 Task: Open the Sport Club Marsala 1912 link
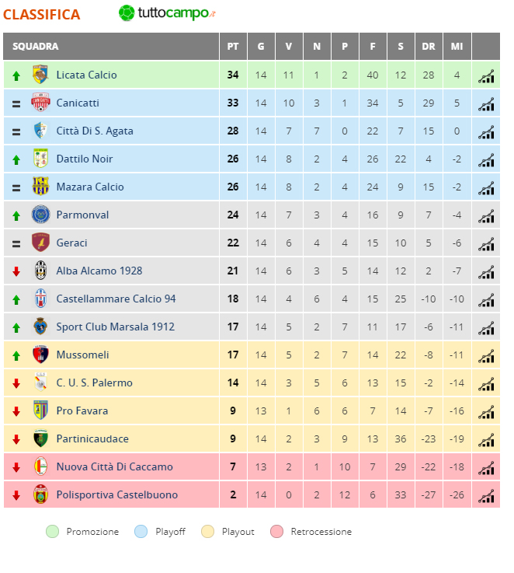[116, 327]
